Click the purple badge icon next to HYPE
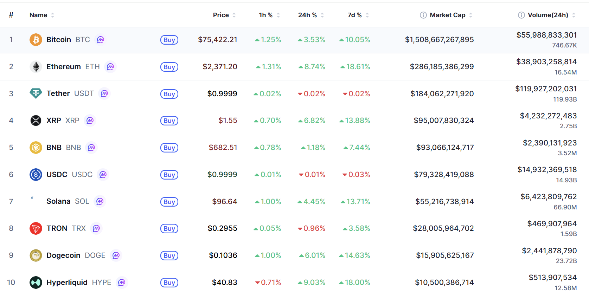Image resolution: width=589 pixels, height=299 pixels. 122,282
